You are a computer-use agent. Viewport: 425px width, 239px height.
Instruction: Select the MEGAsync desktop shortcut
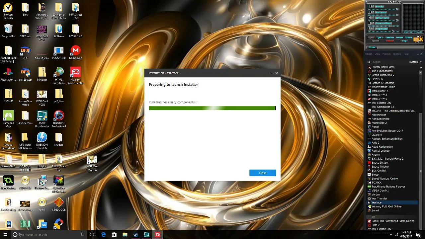[x=76, y=53]
